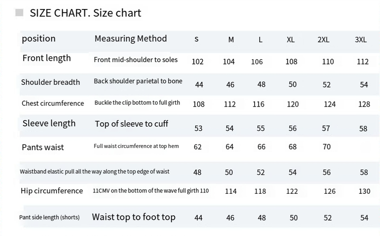Image resolution: width=380 pixels, height=236 pixels.
Task: Click the "Hip circumference" row label
Action: pos(52,191)
